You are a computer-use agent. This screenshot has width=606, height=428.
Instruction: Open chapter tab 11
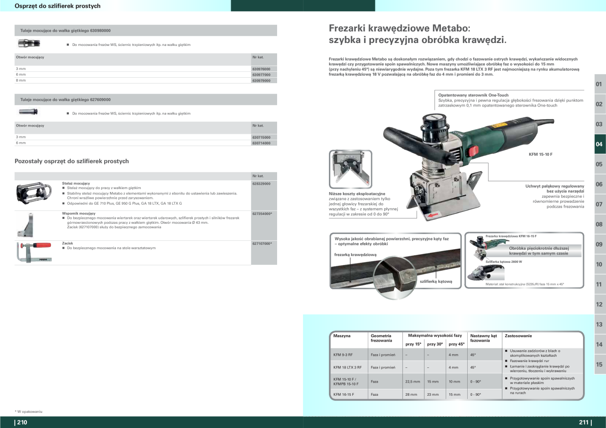click(600, 284)
